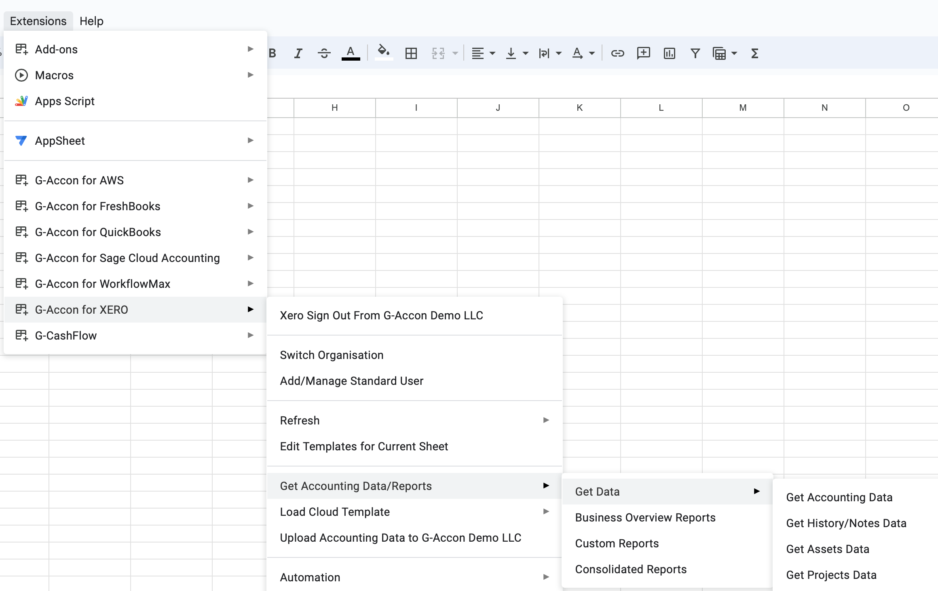Expand G-Accon for Sage Cloud Accounting
The image size is (938, 591).
pos(135,258)
